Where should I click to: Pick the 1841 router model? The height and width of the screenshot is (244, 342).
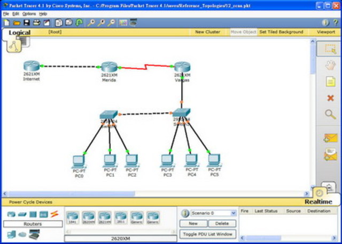click(x=73, y=217)
